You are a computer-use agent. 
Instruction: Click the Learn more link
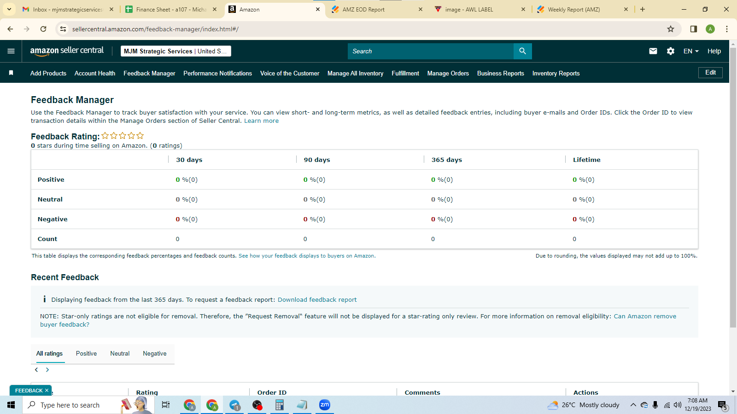click(x=261, y=121)
